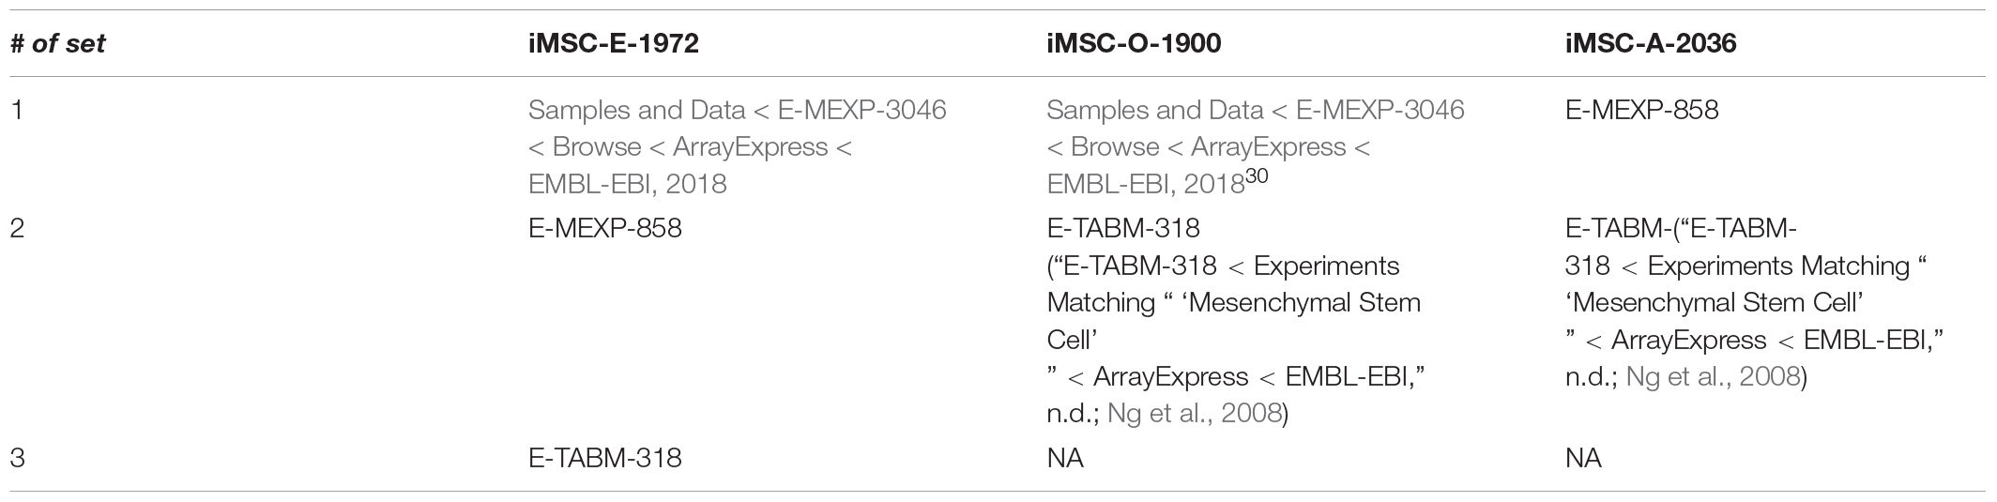Click the NA cell under iMSC-O-1900
This screenshot has height=502, width=1997.
click(x=1065, y=458)
